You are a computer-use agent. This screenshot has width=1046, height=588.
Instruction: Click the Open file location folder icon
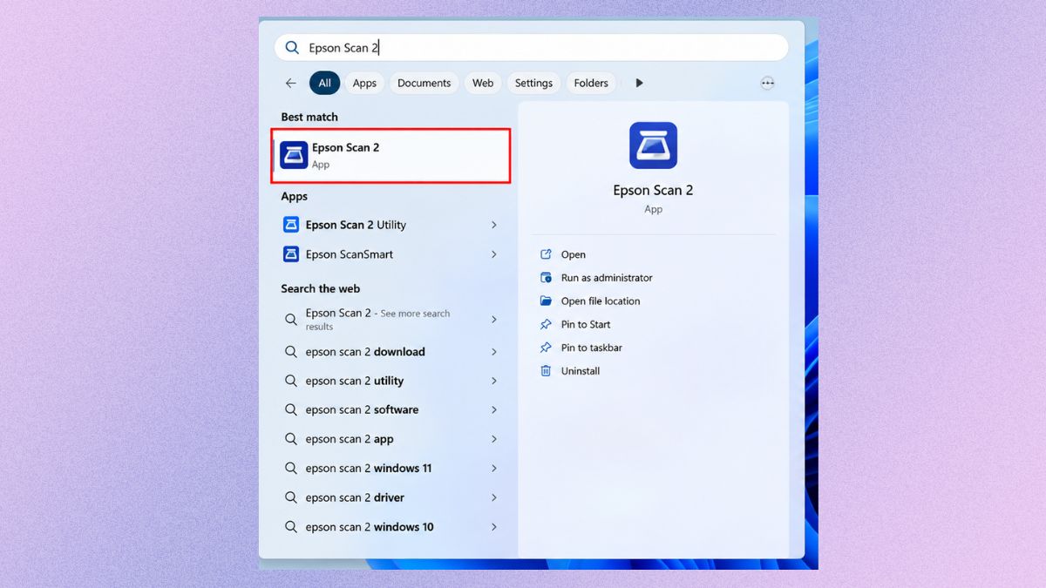tap(546, 301)
